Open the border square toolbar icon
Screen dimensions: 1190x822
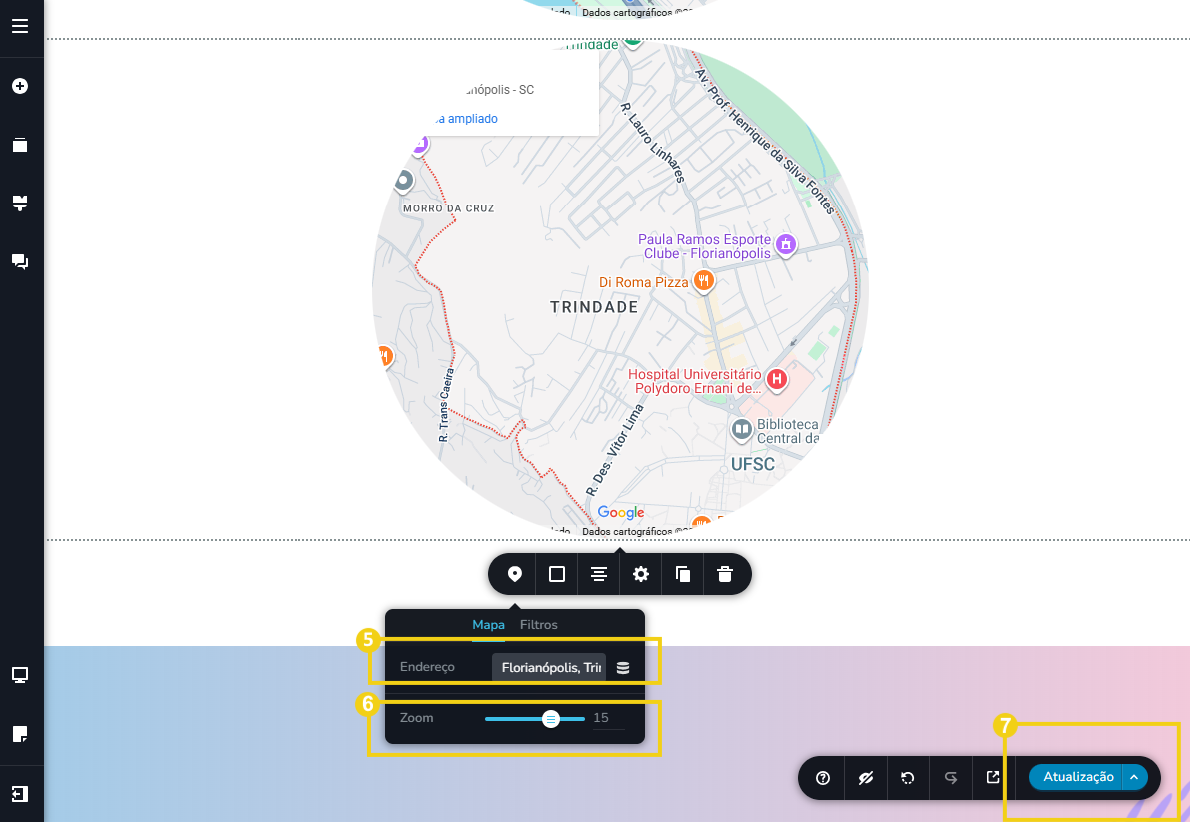coord(557,574)
